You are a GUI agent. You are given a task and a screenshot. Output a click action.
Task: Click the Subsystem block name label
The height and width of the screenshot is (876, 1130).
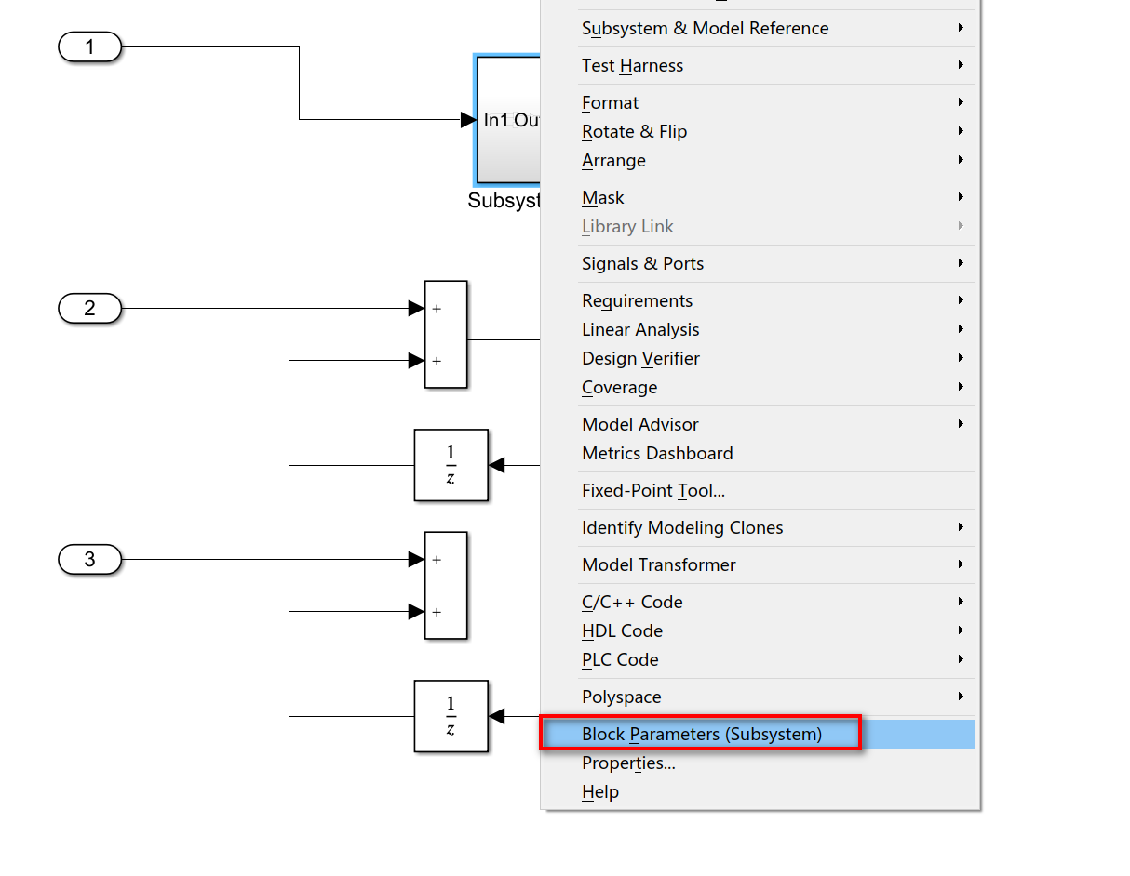tap(504, 201)
